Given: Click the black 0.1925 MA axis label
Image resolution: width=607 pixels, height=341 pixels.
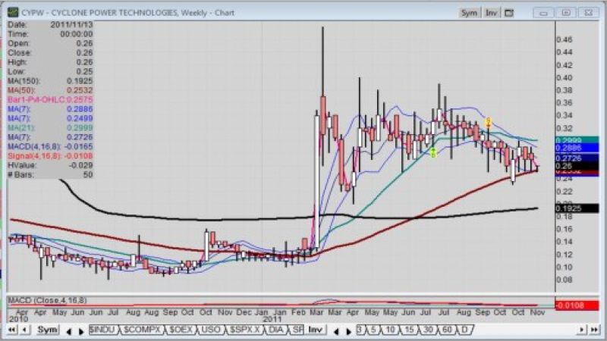Looking at the screenshot, I should pos(577,209).
